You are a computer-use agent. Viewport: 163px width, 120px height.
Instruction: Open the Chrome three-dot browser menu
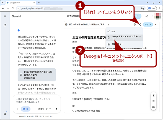(160, 8)
